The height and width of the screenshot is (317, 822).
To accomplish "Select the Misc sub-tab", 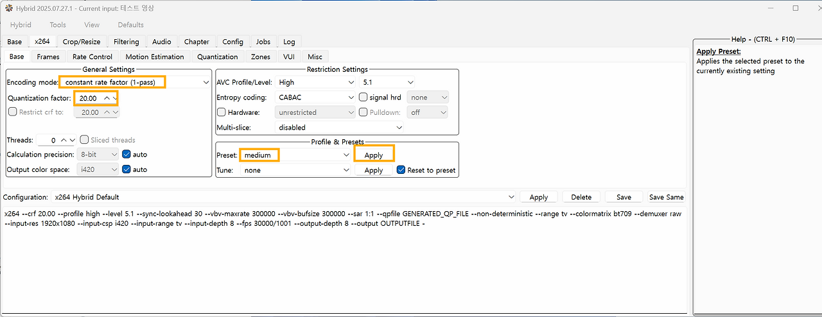I will coord(315,56).
